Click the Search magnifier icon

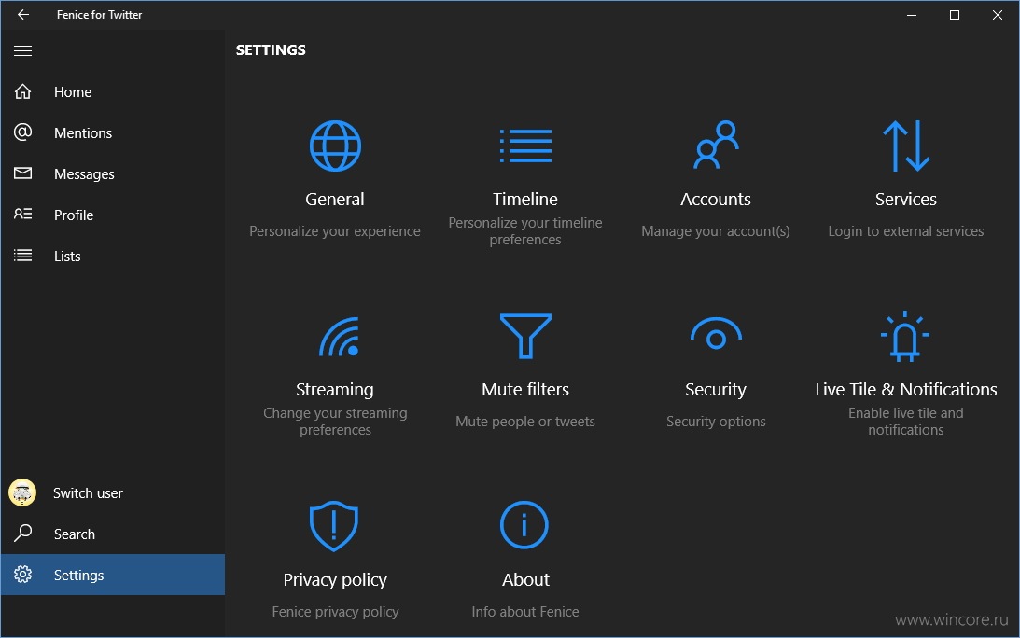[22, 534]
